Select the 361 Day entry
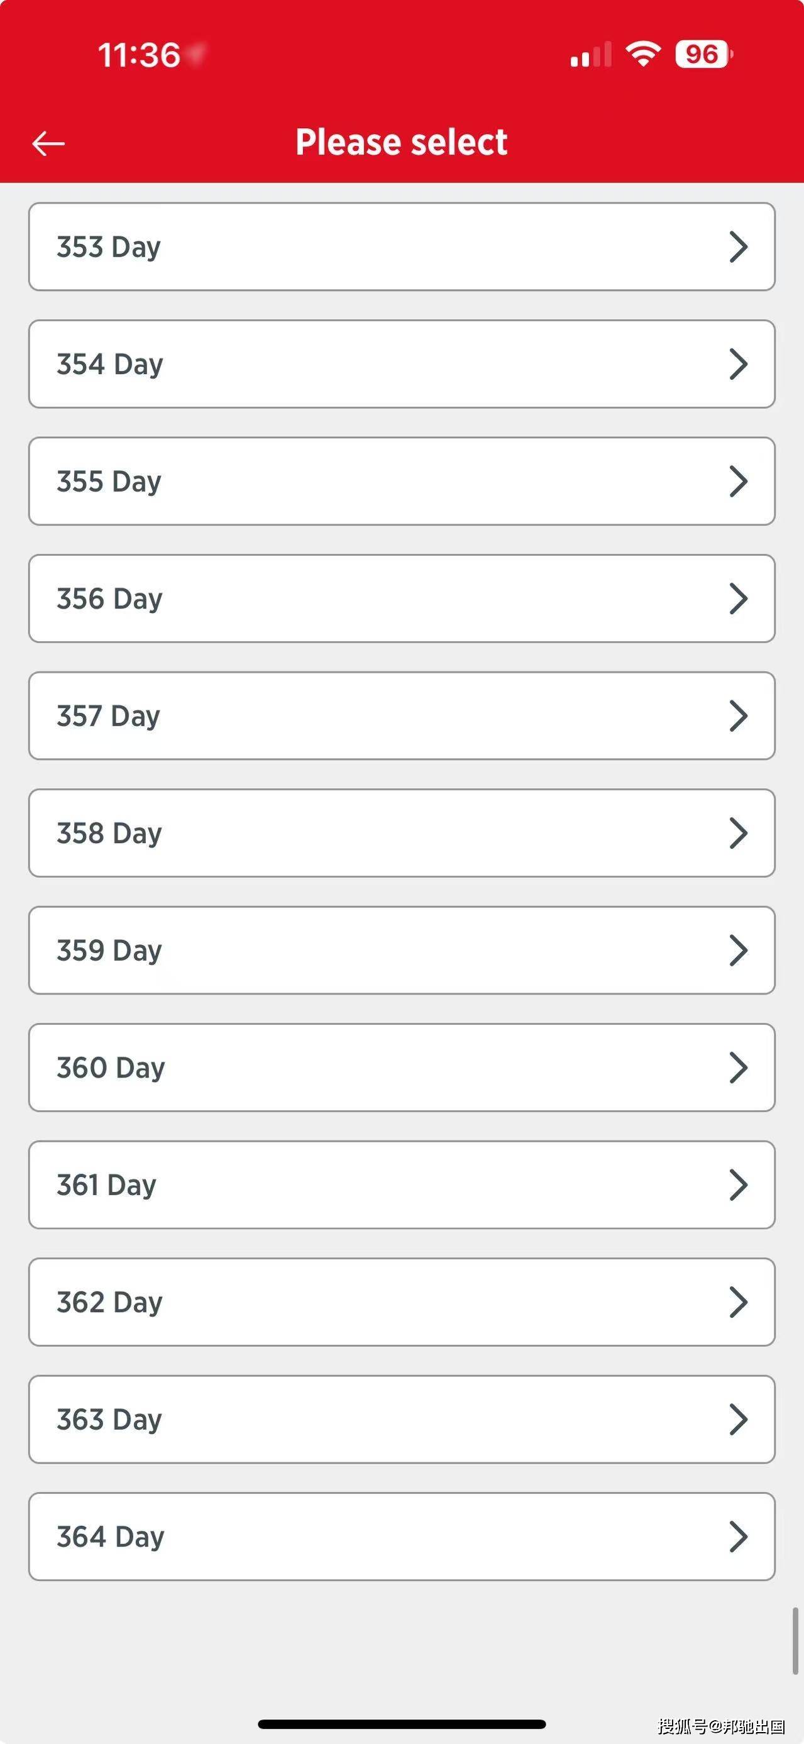The width and height of the screenshot is (804, 1744). (x=400, y=1185)
